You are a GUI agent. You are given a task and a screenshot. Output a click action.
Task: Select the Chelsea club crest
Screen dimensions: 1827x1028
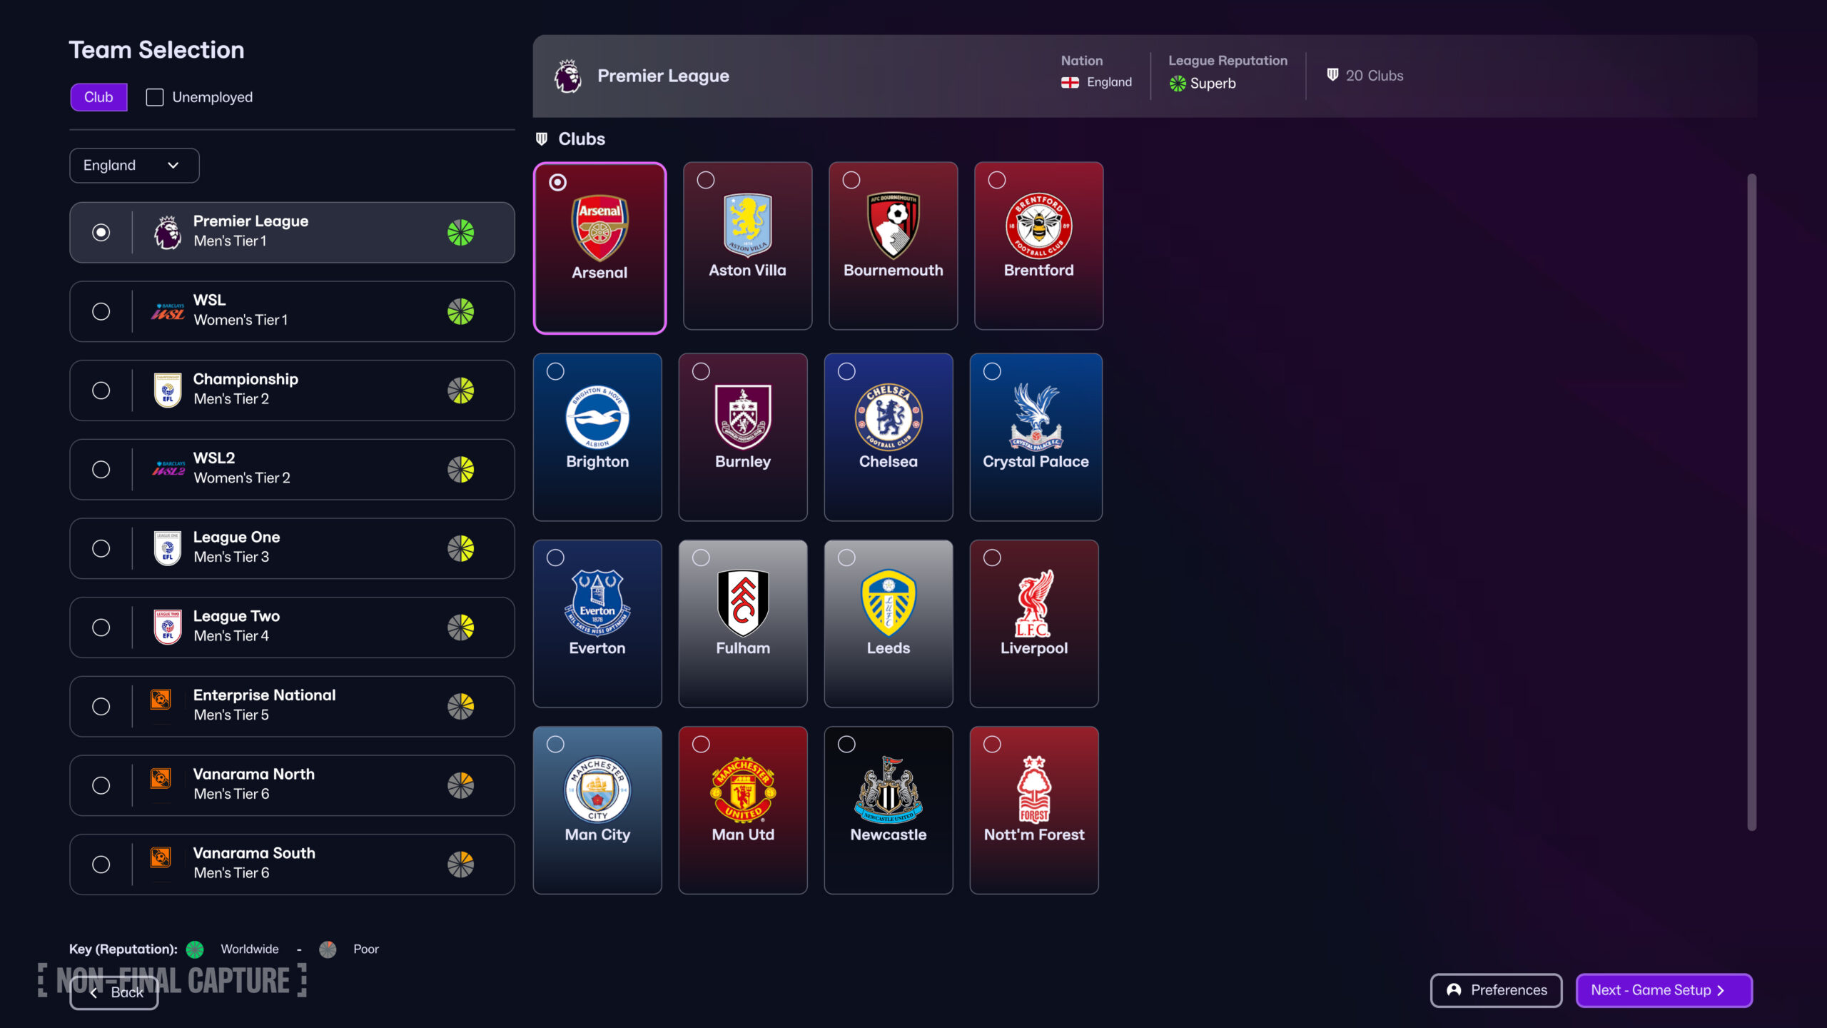pyautogui.click(x=889, y=418)
